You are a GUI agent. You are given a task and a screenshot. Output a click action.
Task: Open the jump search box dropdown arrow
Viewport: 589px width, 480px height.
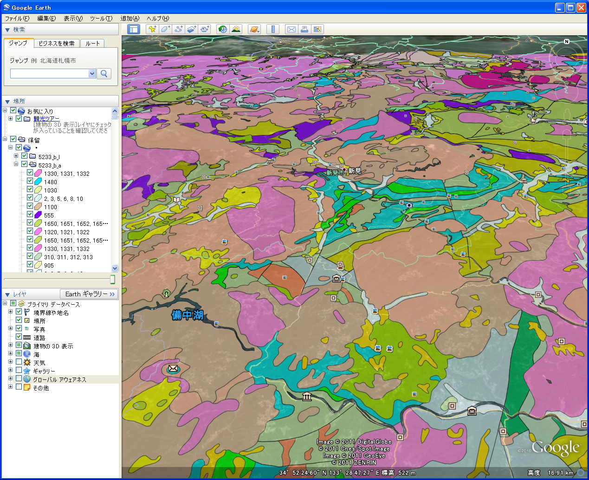coord(92,73)
